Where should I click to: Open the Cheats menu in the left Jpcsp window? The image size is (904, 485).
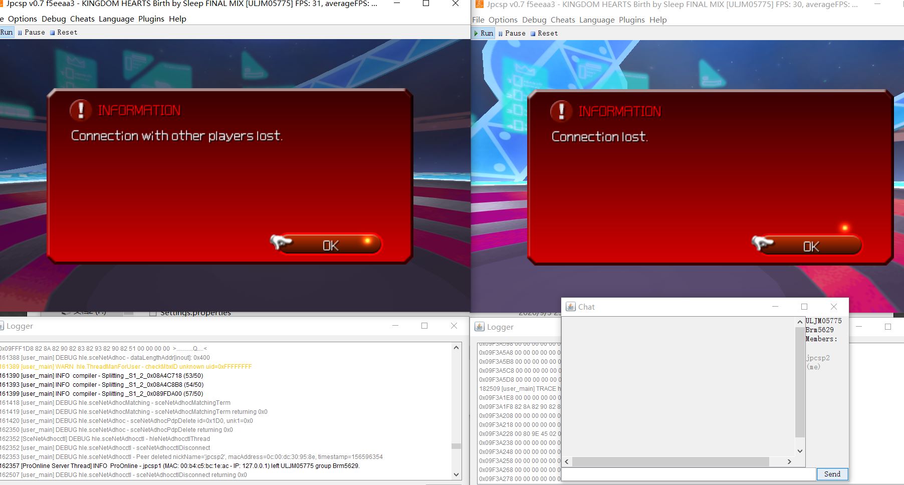(82, 19)
